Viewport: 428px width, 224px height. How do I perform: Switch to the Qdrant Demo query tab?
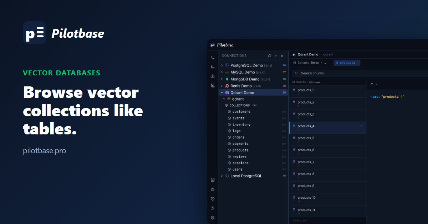(310, 63)
